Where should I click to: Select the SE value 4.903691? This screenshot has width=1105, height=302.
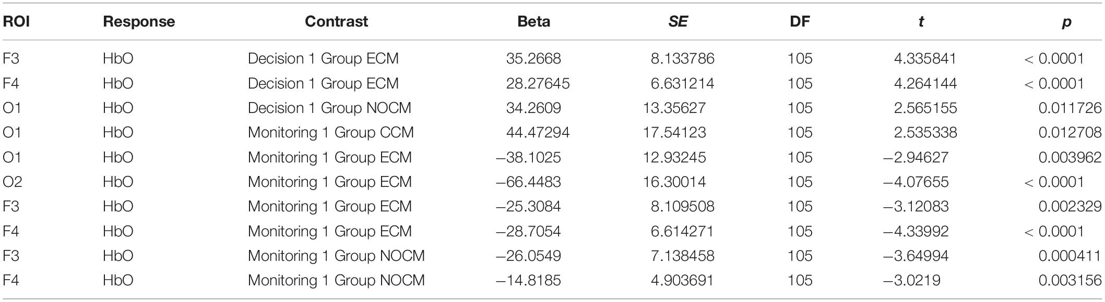coord(682,280)
